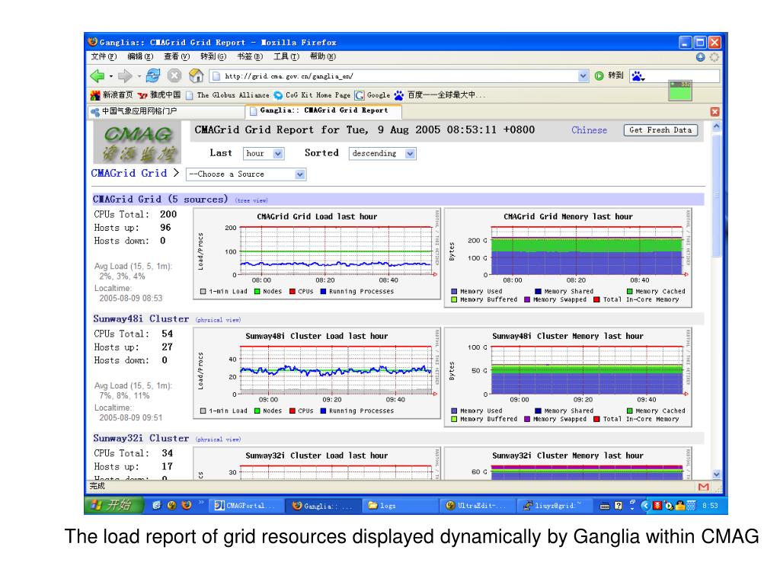Click the download status icon in menu bar
Image resolution: width=780 pixels, height=585 pixels.
pos(701,57)
